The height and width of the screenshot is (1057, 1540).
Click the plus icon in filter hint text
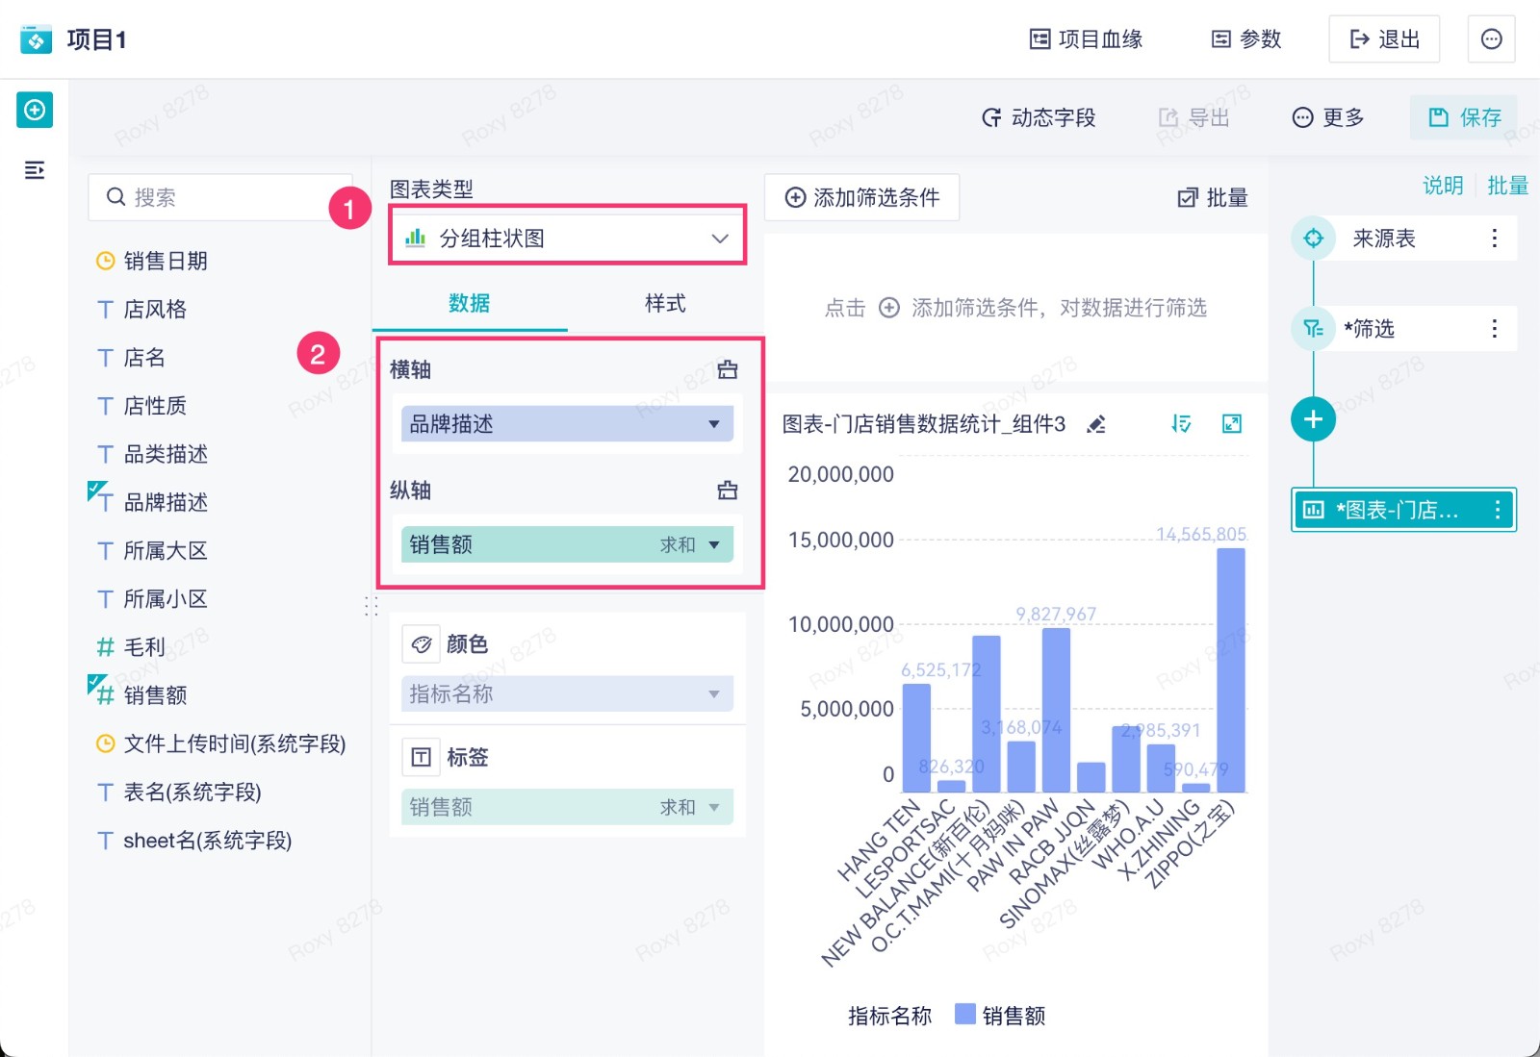(x=889, y=308)
